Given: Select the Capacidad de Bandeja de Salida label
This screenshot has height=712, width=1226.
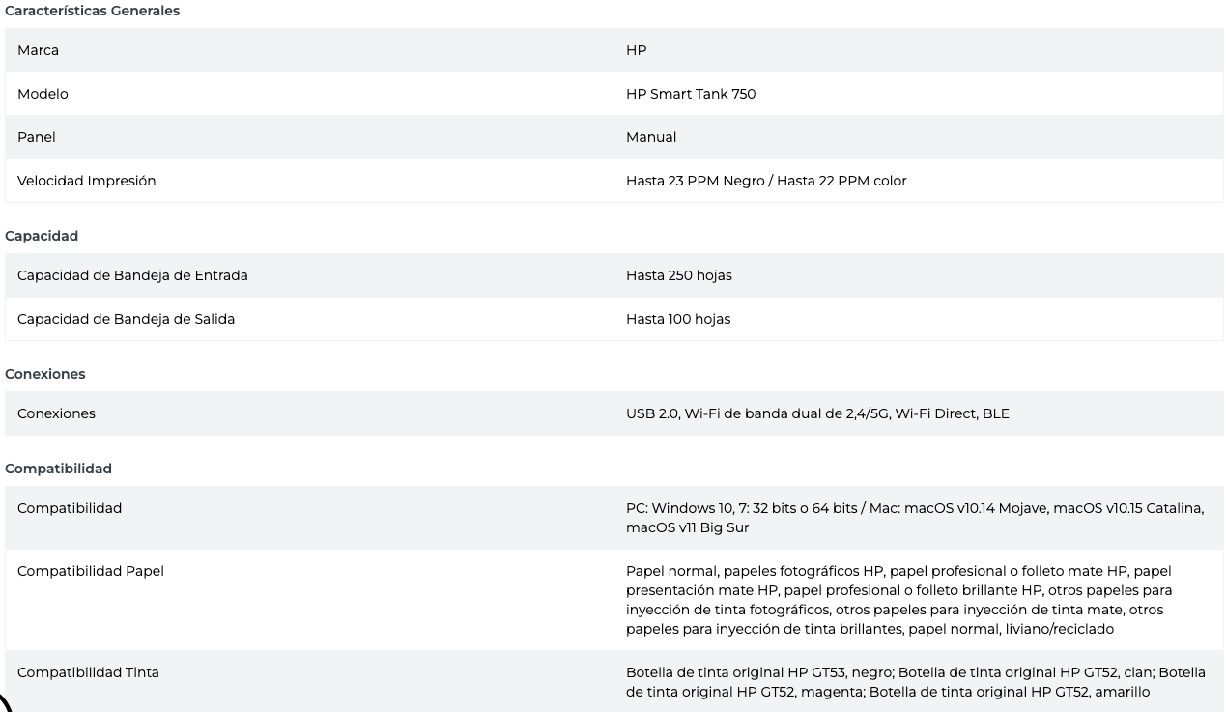Looking at the screenshot, I should (x=126, y=319).
